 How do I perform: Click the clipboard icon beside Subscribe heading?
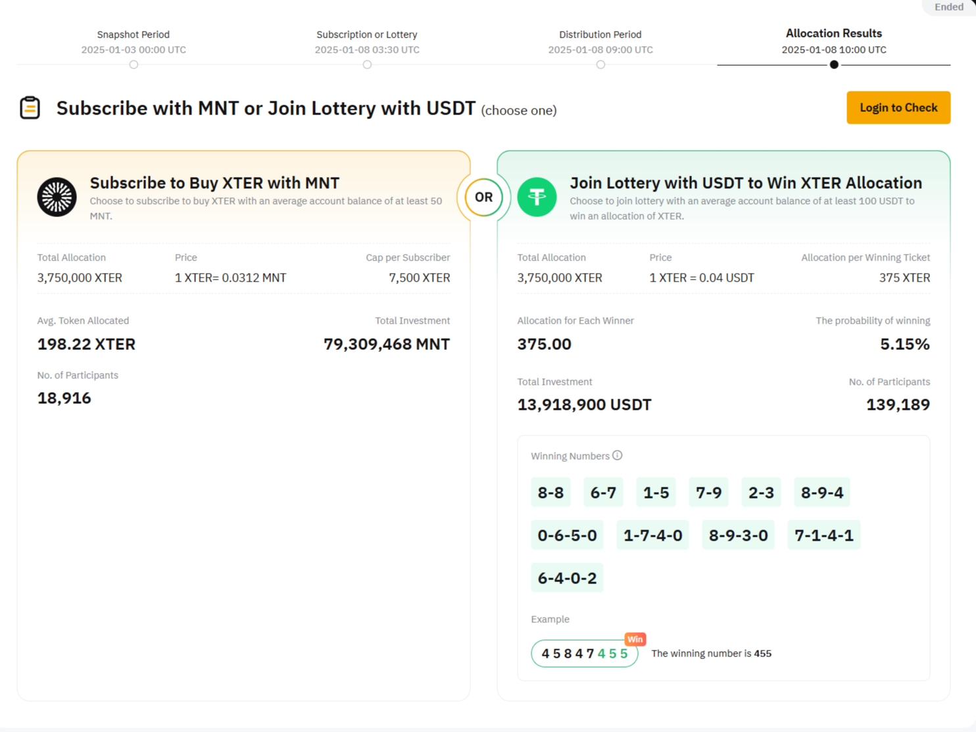(x=30, y=108)
